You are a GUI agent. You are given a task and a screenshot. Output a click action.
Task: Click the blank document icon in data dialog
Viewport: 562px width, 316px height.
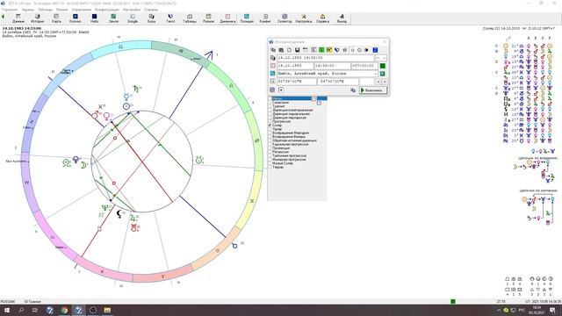click(x=289, y=50)
